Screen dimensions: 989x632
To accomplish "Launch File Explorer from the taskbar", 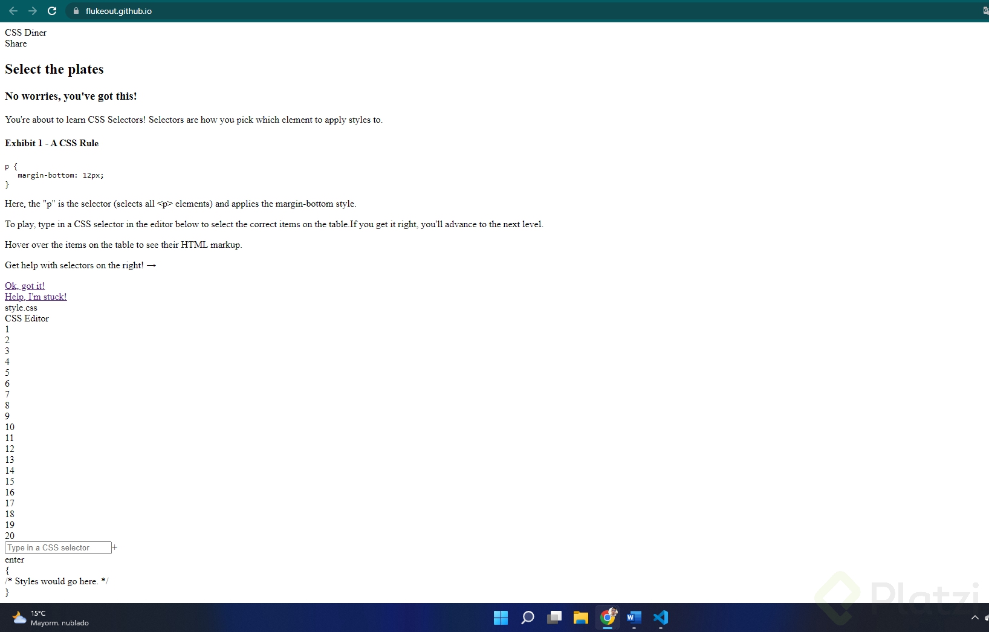I will pos(581,617).
